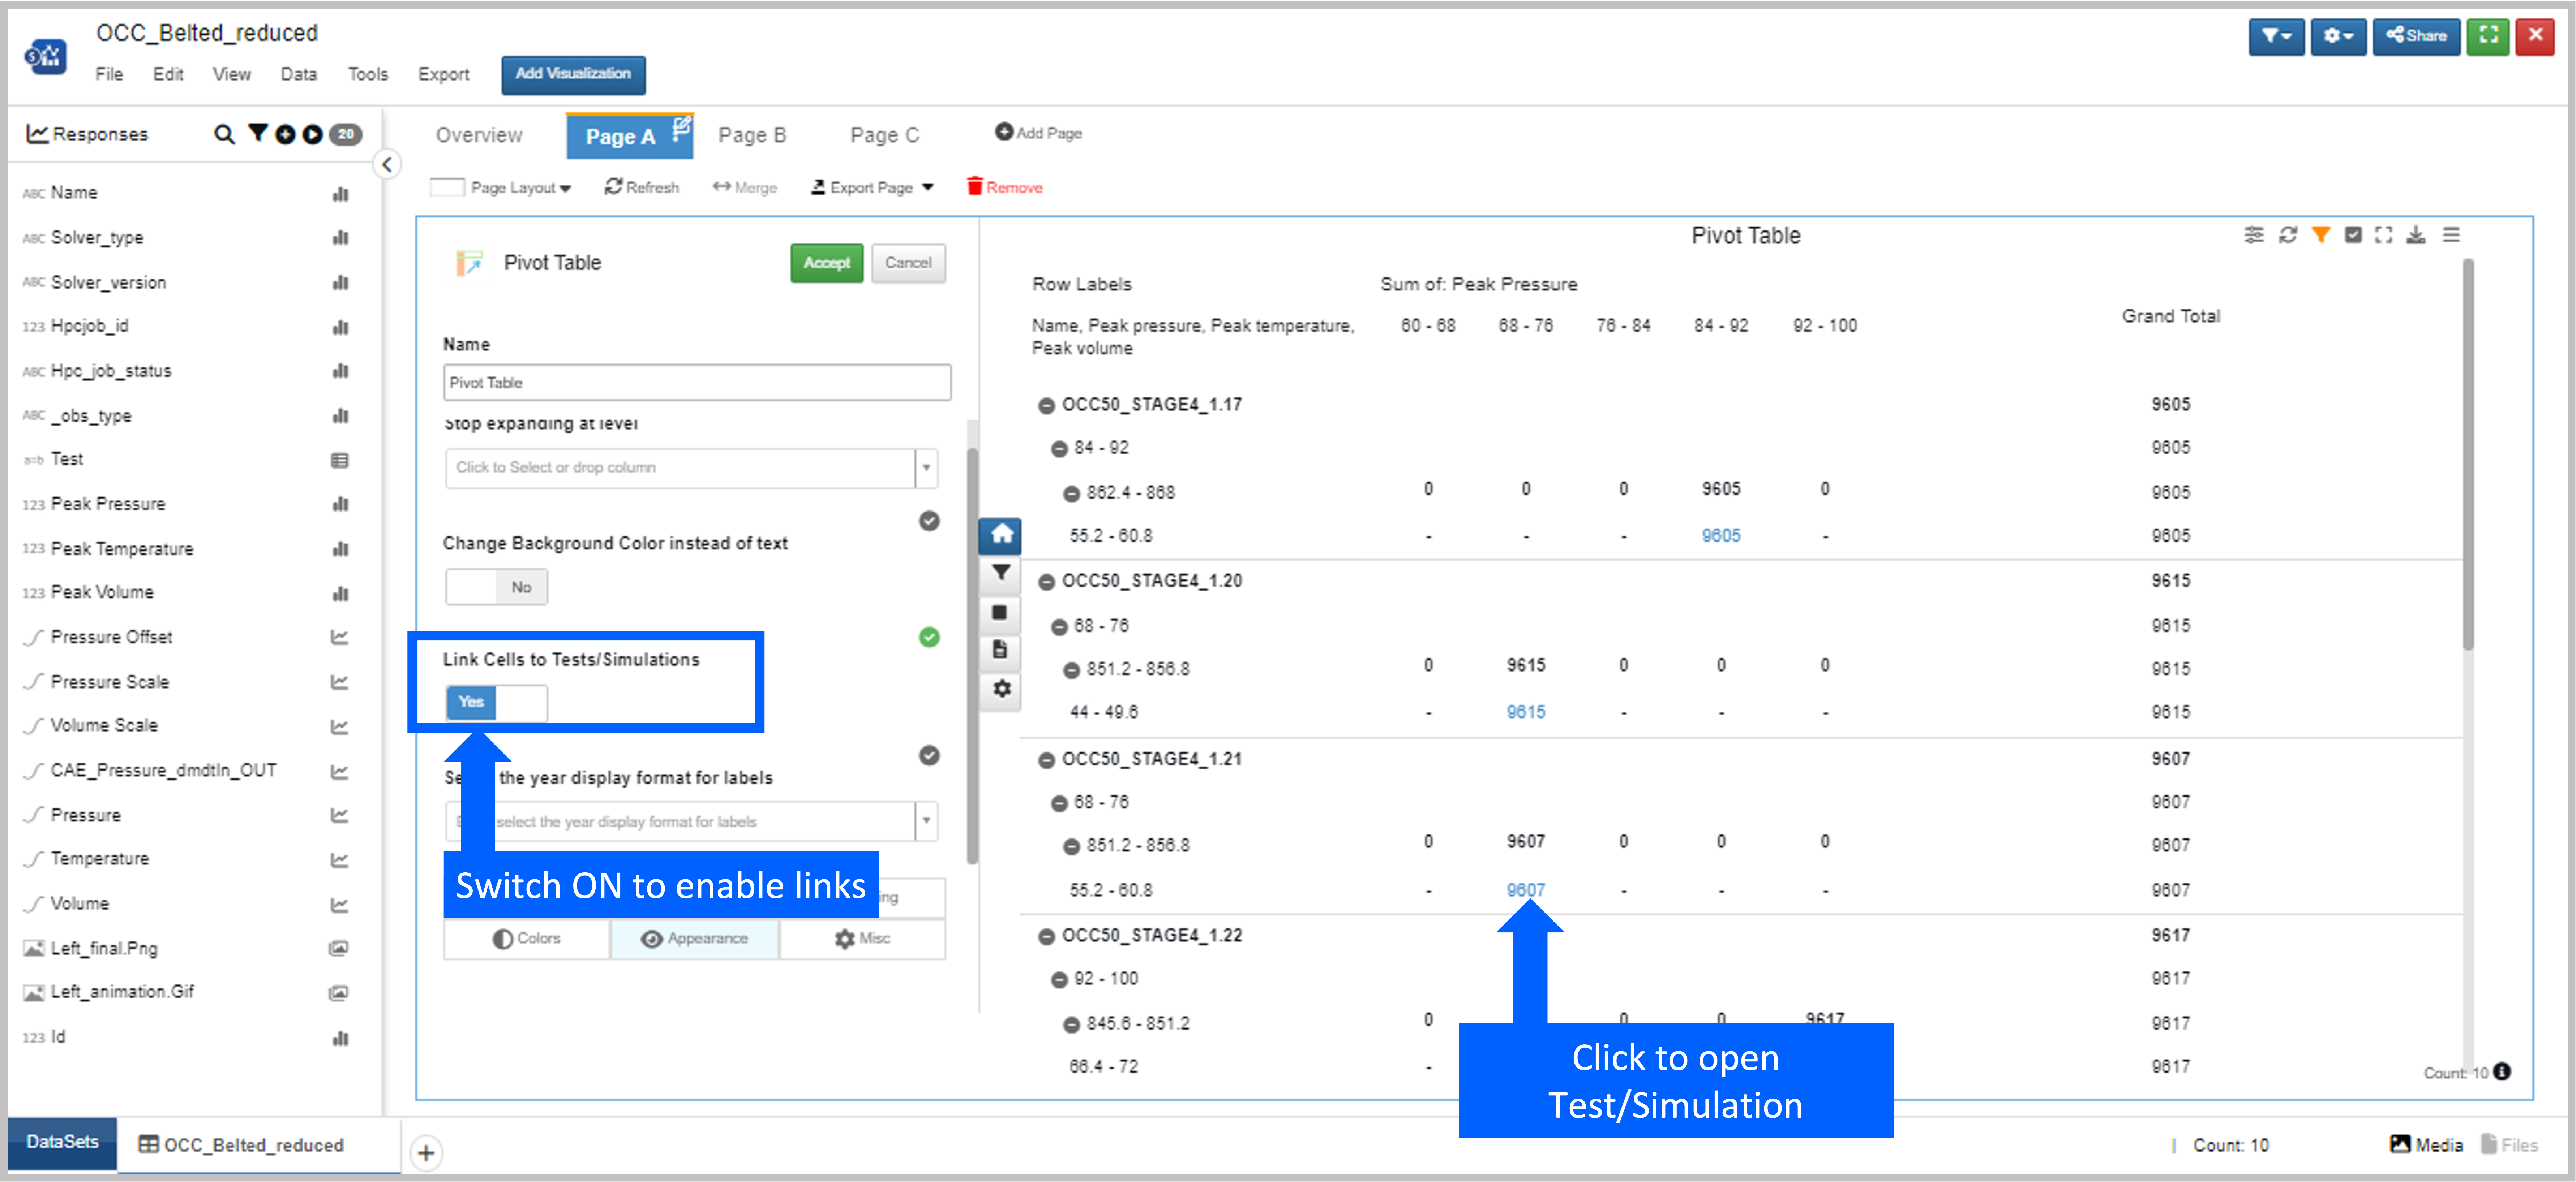Click Add Visualization button
Image resolution: width=2576 pixels, height=1182 pixels.
[x=573, y=75]
